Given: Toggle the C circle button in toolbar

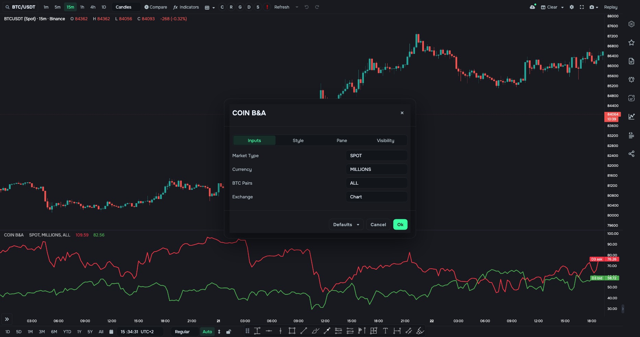Looking at the screenshot, I should tap(222, 7).
